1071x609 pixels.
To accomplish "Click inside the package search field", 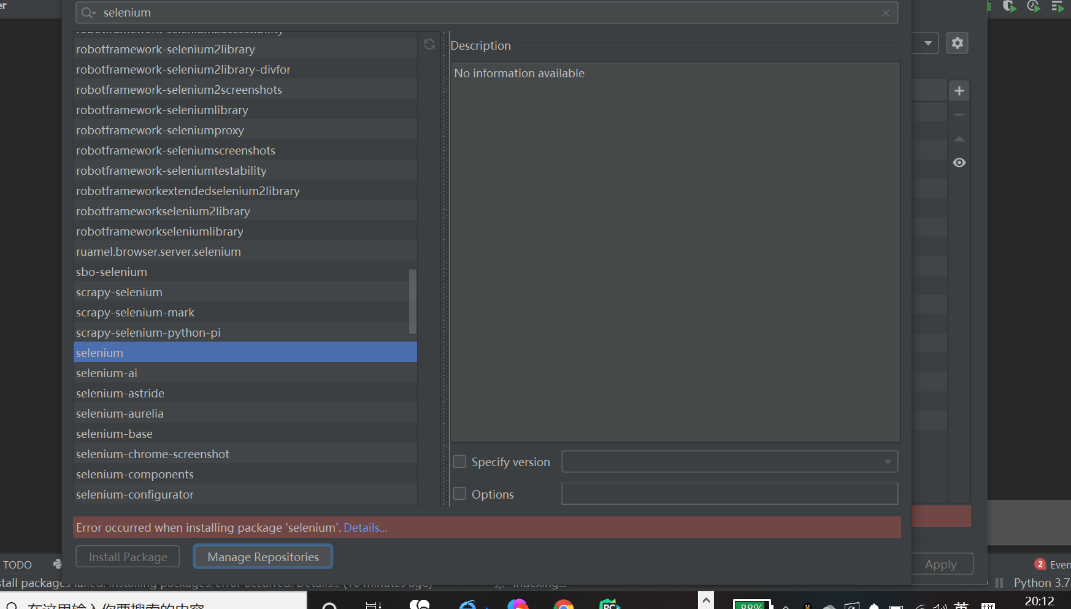I will point(487,13).
